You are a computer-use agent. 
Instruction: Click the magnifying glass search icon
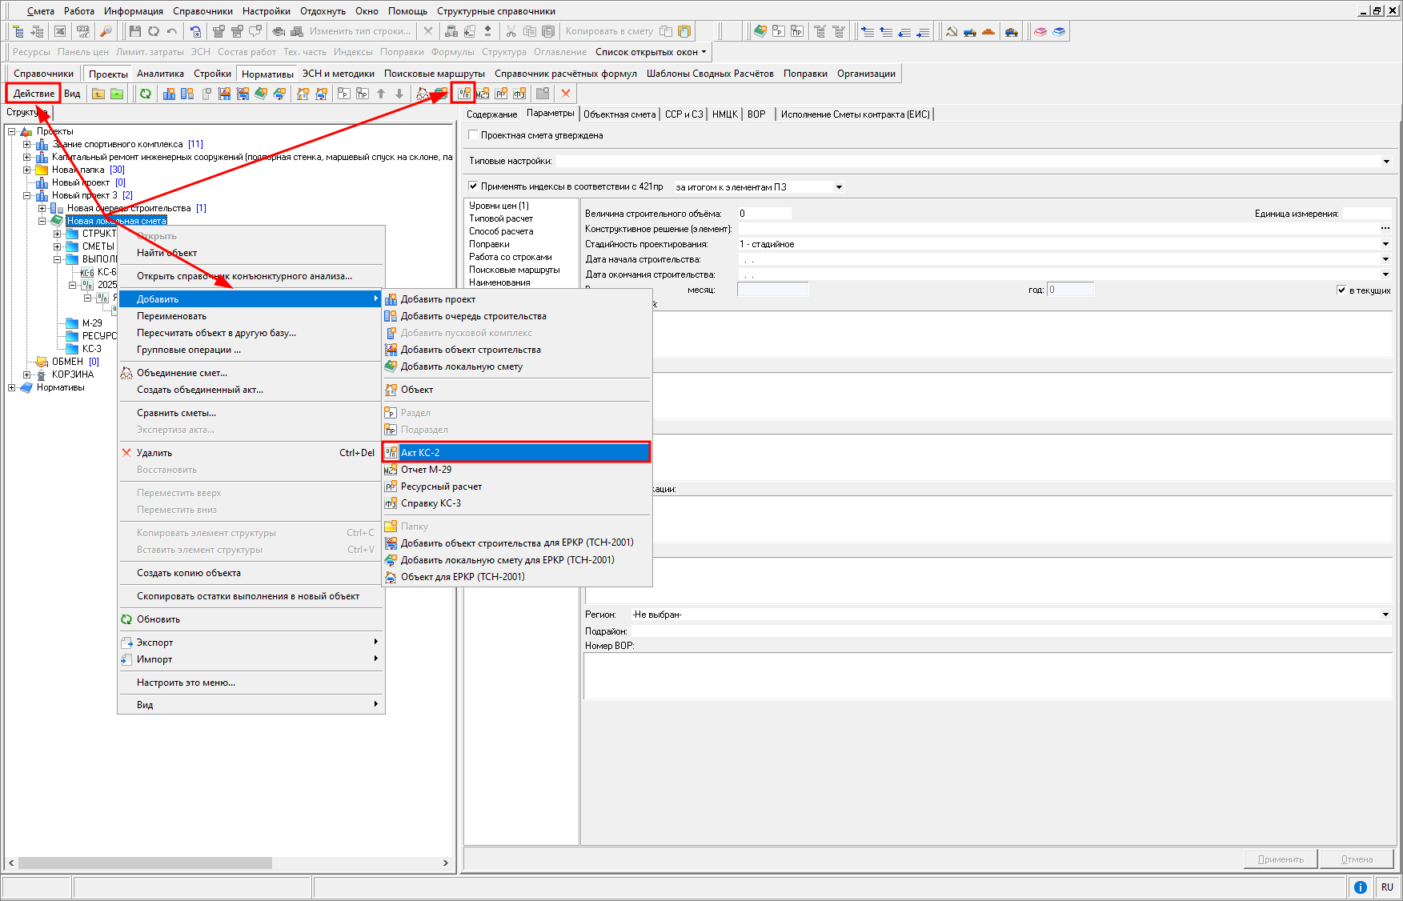(106, 31)
